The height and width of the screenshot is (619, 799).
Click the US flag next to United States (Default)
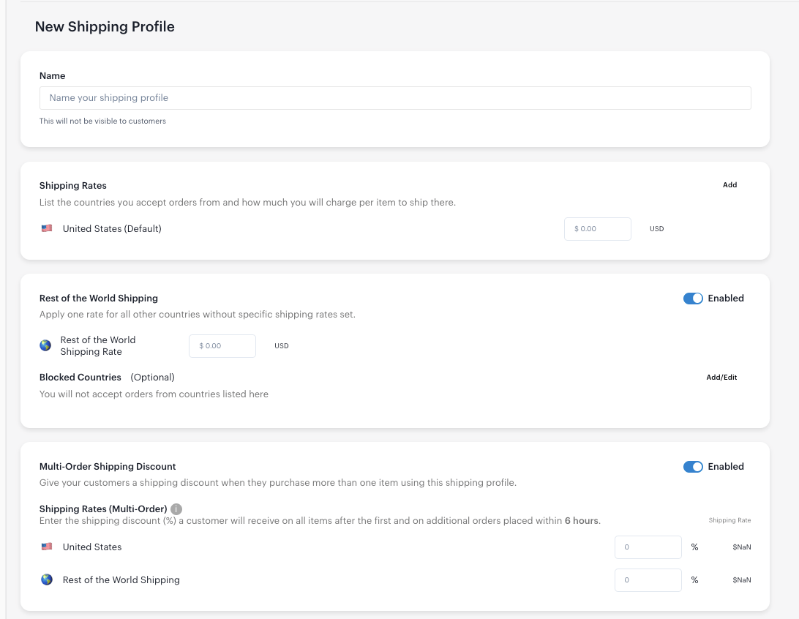point(47,228)
